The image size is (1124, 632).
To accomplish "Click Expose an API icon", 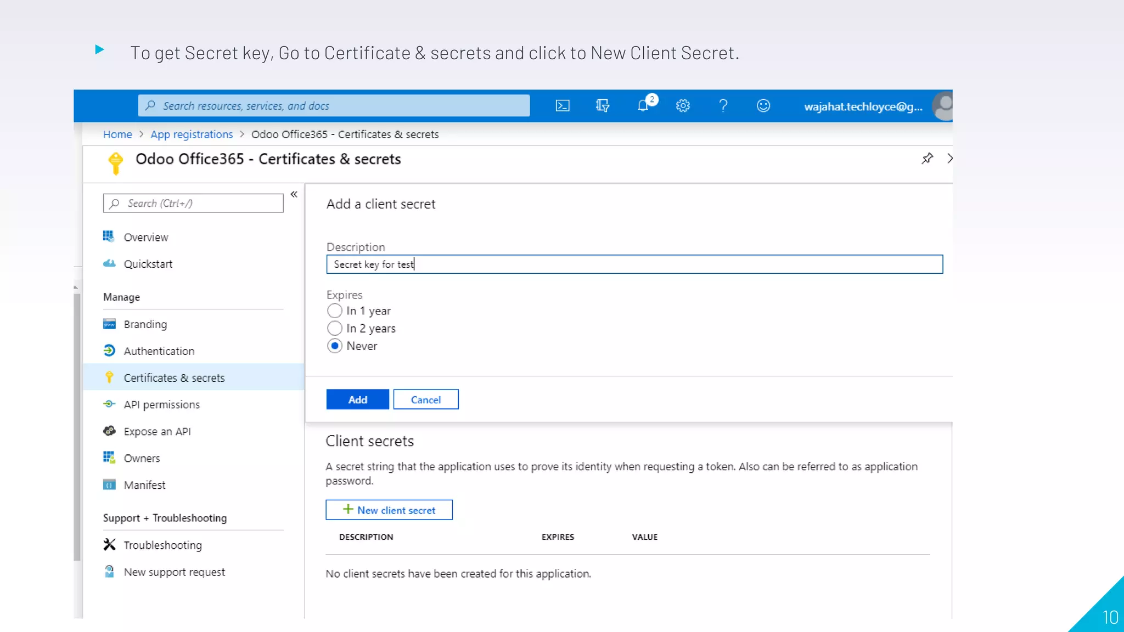I will [109, 431].
